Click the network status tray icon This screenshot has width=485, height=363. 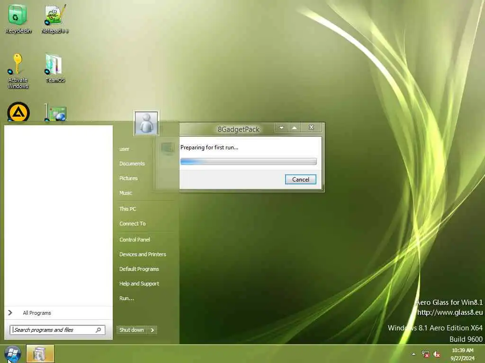tap(425, 354)
